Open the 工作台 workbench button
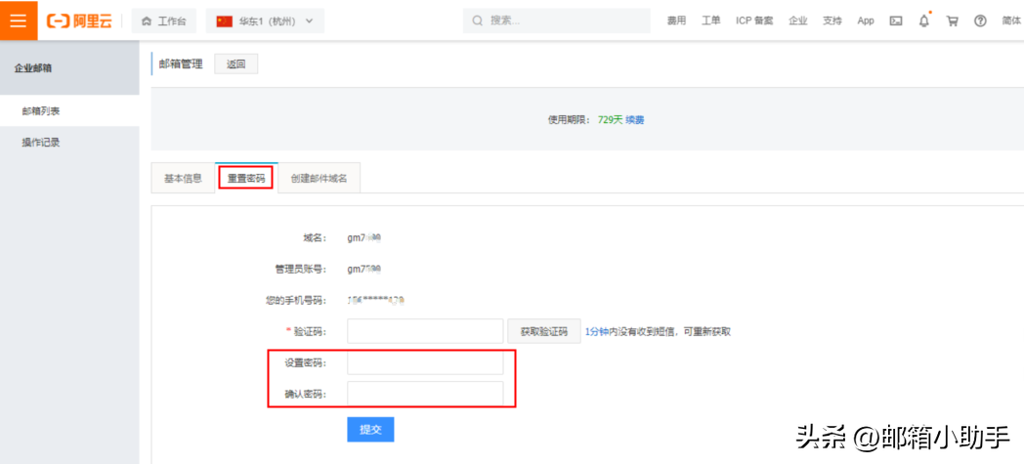 point(164,21)
